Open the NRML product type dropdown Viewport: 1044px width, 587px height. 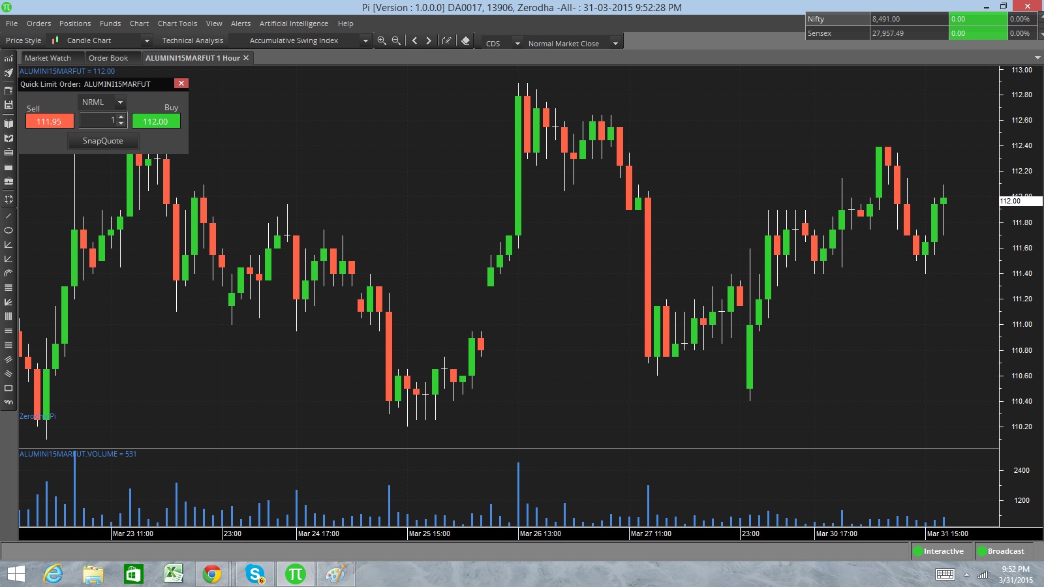120,102
